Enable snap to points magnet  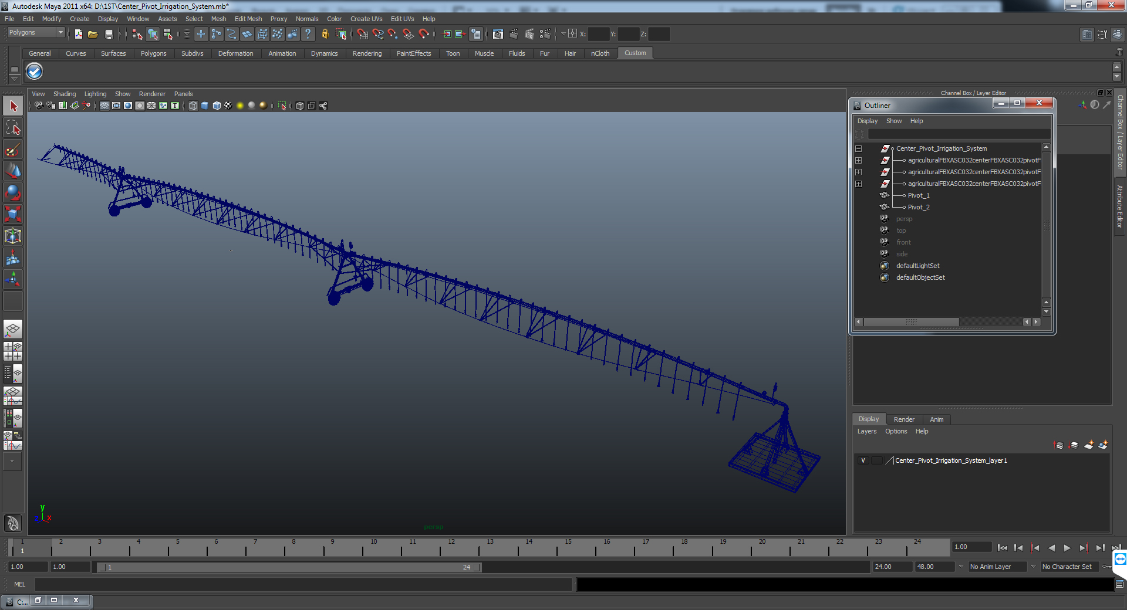pos(393,34)
